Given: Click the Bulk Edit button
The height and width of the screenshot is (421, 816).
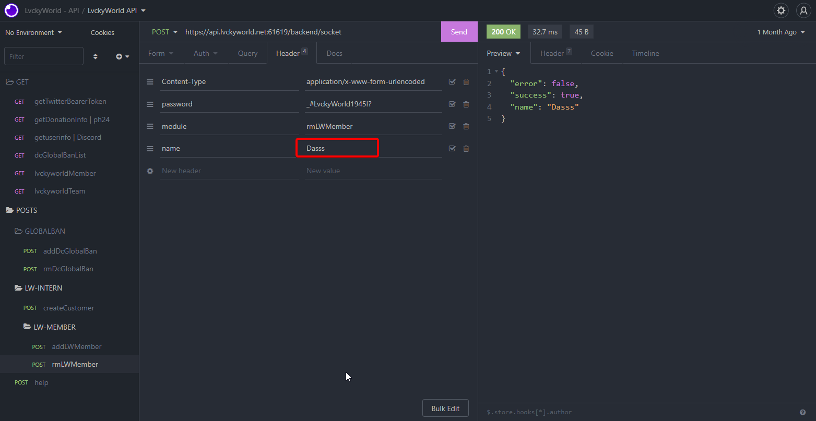Looking at the screenshot, I should pos(445,408).
